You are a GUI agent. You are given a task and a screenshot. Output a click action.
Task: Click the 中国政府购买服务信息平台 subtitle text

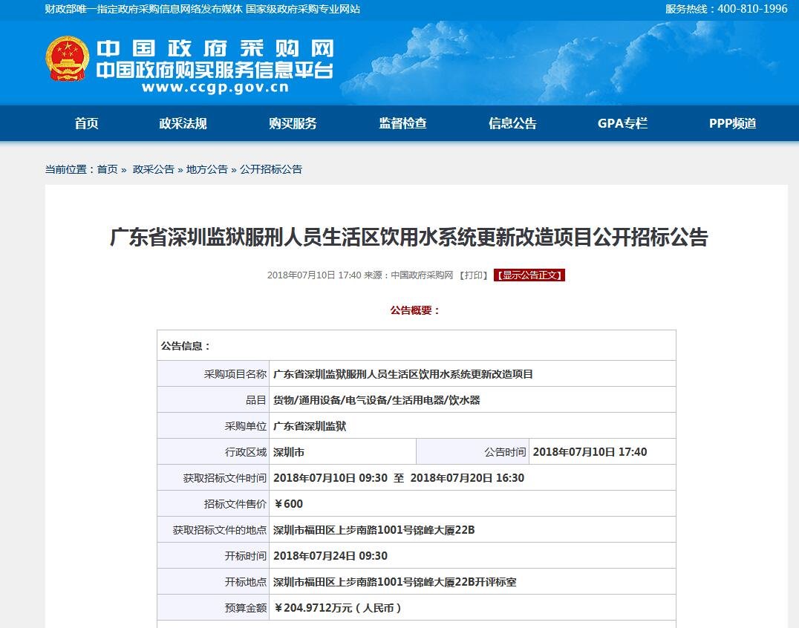click(215, 70)
